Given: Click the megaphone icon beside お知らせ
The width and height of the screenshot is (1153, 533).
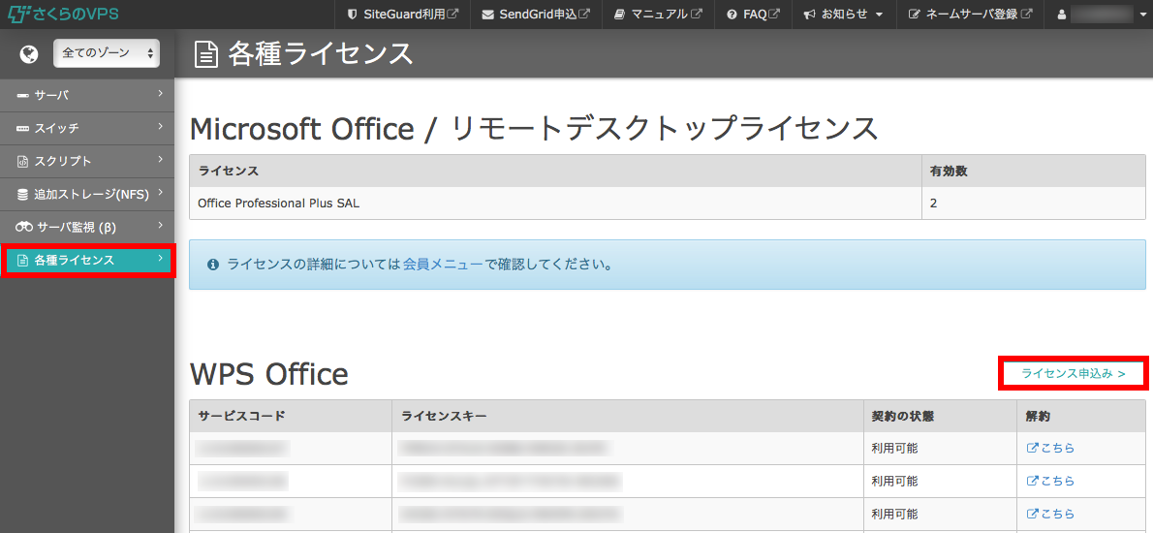Looking at the screenshot, I should point(810,14).
